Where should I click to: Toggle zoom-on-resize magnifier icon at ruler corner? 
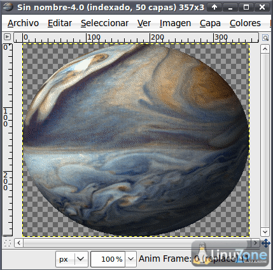pos(265,38)
